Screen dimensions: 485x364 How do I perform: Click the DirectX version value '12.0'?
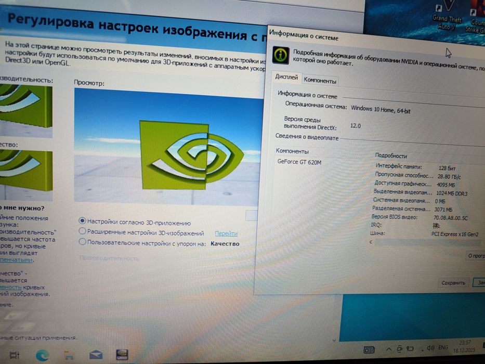[x=356, y=126]
